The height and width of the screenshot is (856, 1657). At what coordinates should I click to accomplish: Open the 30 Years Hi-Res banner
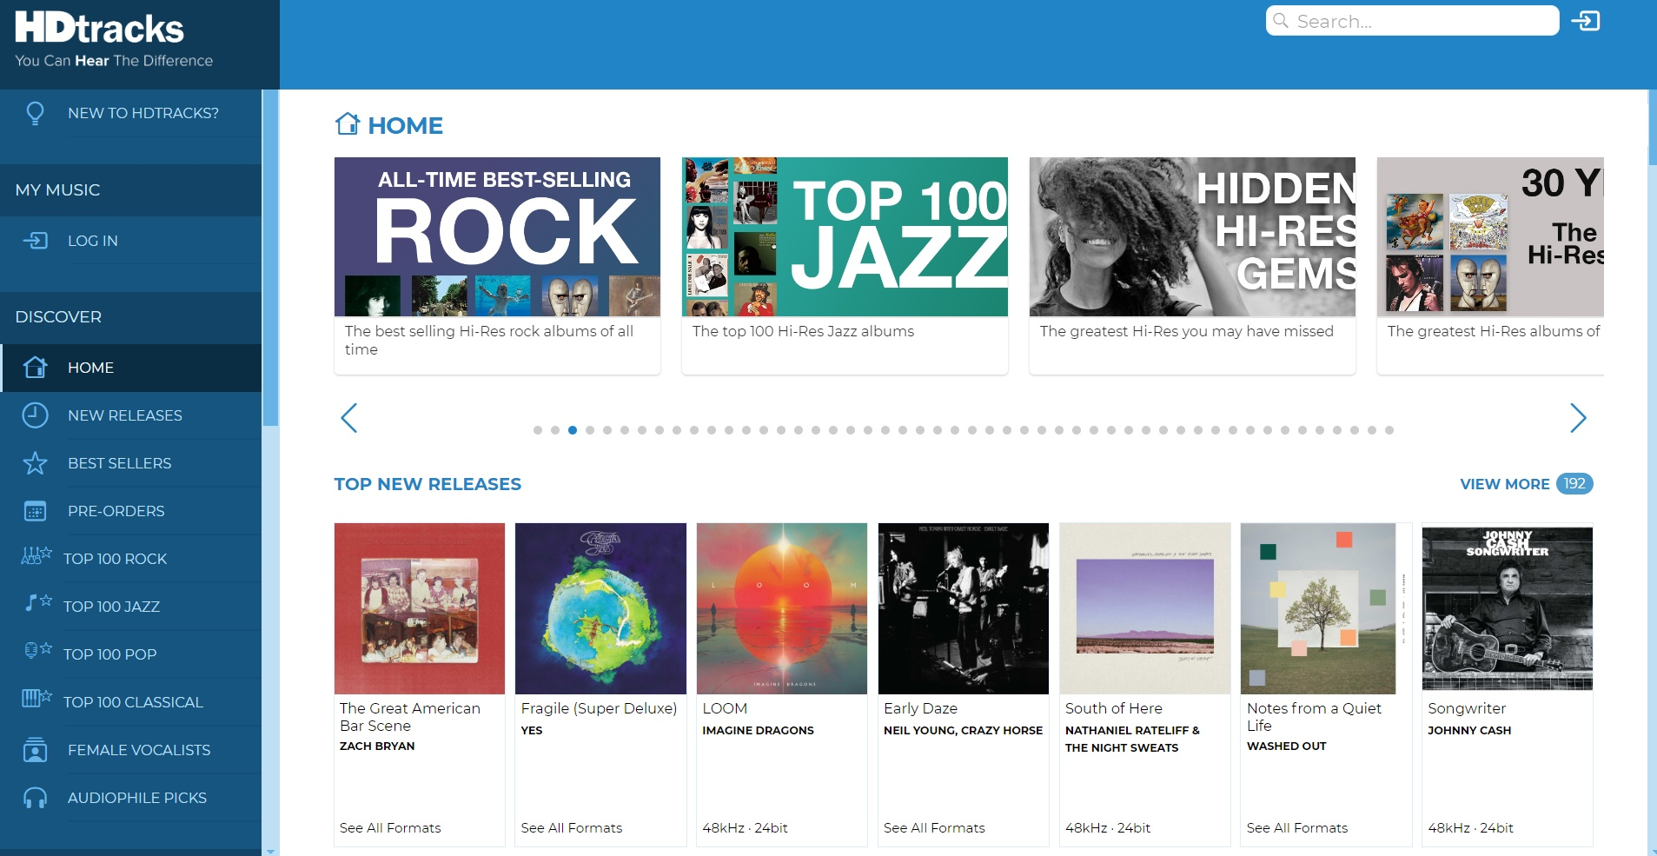pyautogui.click(x=1490, y=236)
